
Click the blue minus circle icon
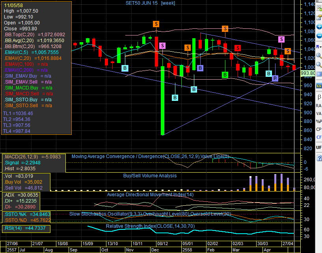pyautogui.click(x=319, y=36)
